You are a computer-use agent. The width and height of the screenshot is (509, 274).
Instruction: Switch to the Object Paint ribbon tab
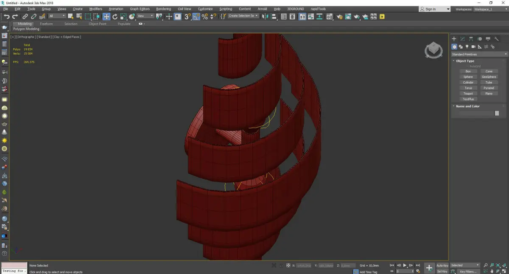point(98,24)
